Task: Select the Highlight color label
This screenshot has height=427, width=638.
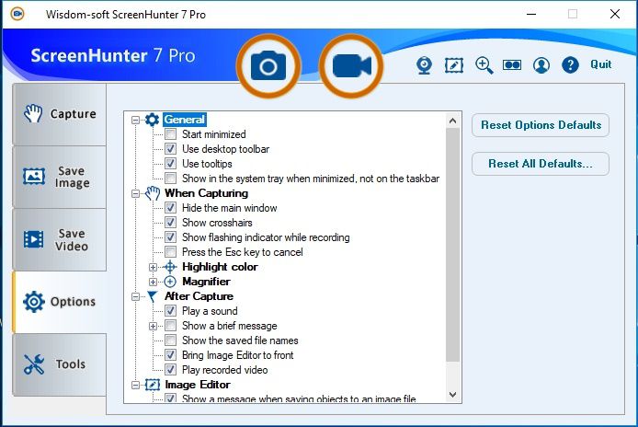Action: 220,267
